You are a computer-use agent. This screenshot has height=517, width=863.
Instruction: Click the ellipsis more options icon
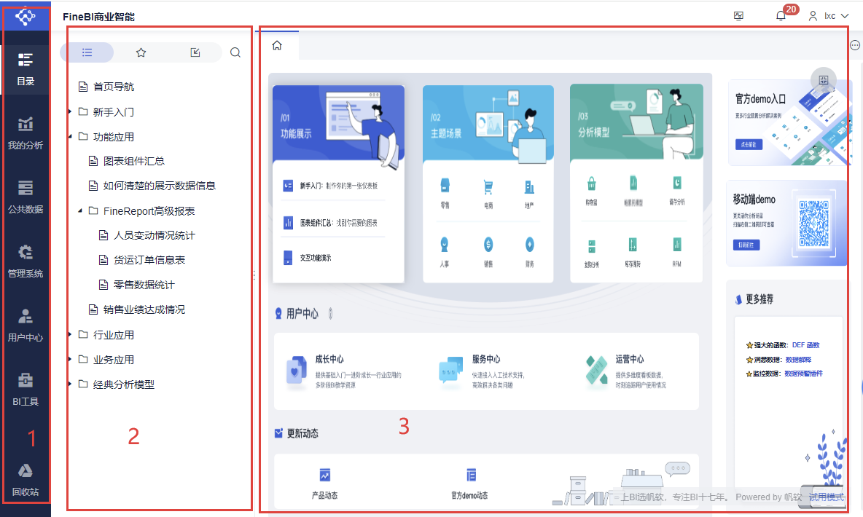coord(855,45)
